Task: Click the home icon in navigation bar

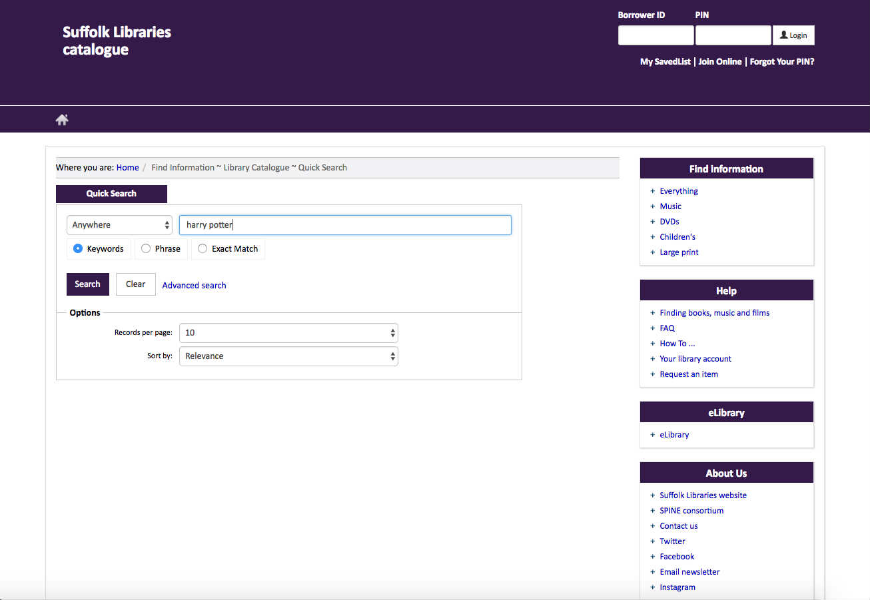Action: click(x=62, y=120)
